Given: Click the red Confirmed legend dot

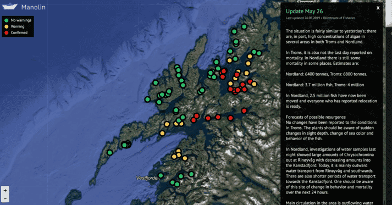Looking at the screenshot, I should (7, 32).
